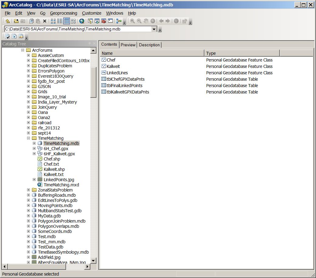Open the Search window icon
The image size is (316, 278).
[97, 21]
